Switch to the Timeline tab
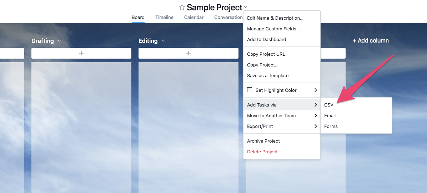The width and height of the screenshot is (427, 193). click(x=164, y=17)
